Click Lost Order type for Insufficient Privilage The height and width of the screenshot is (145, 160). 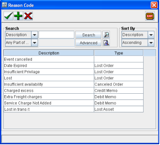(119, 72)
